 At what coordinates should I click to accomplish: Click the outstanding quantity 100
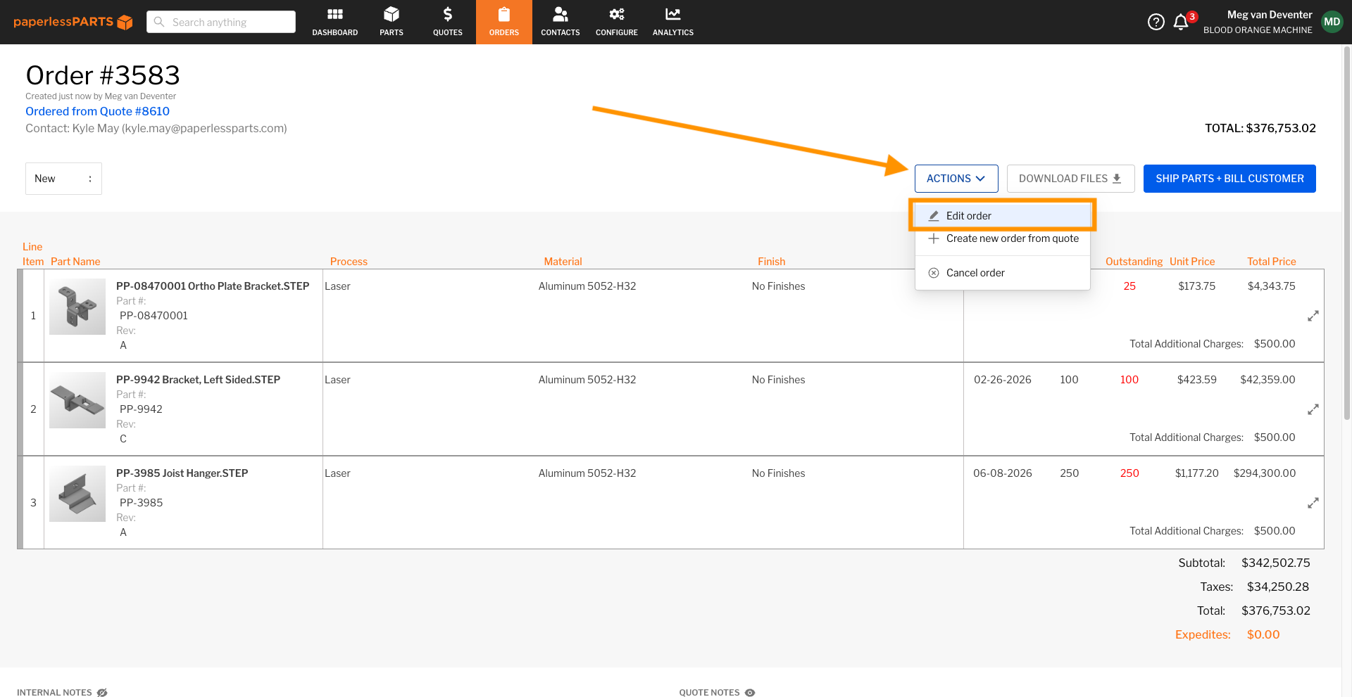(x=1129, y=380)
